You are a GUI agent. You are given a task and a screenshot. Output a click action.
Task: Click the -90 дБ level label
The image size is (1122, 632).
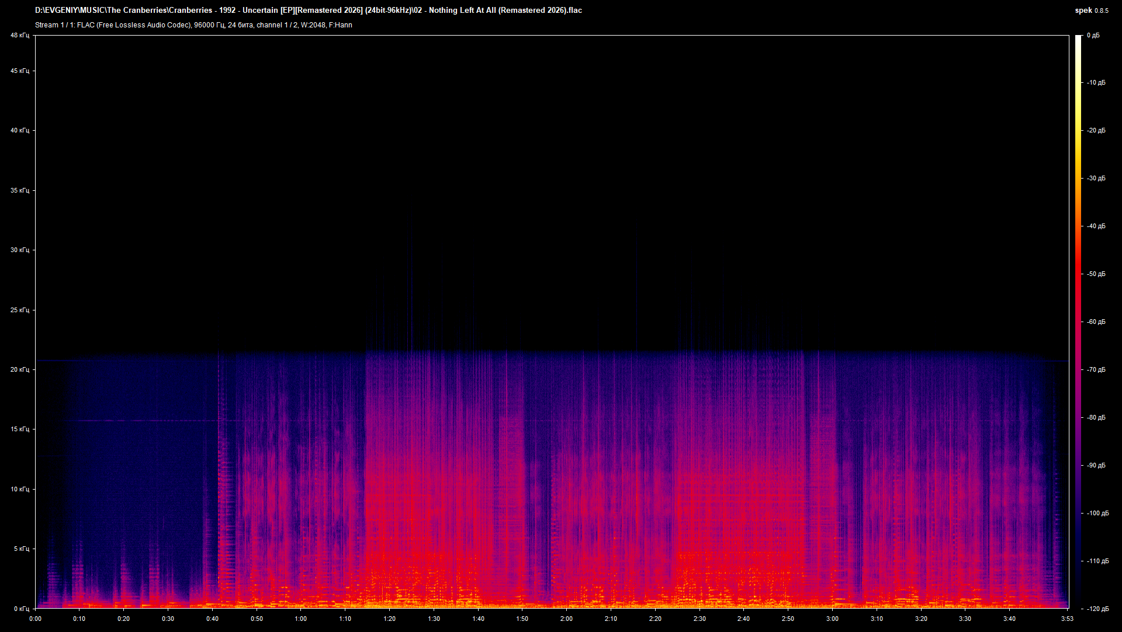click(x=1096, y=465)
